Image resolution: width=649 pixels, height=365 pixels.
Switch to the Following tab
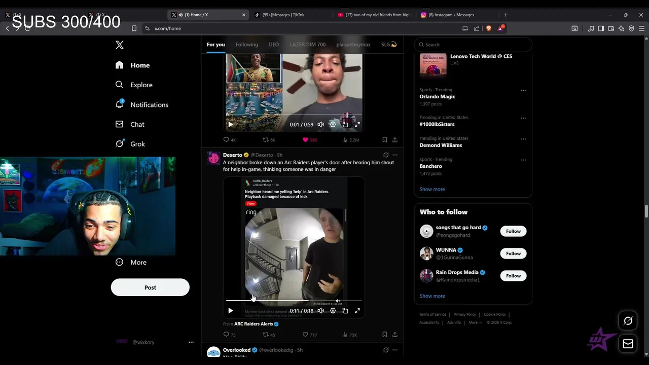[246, 45]
